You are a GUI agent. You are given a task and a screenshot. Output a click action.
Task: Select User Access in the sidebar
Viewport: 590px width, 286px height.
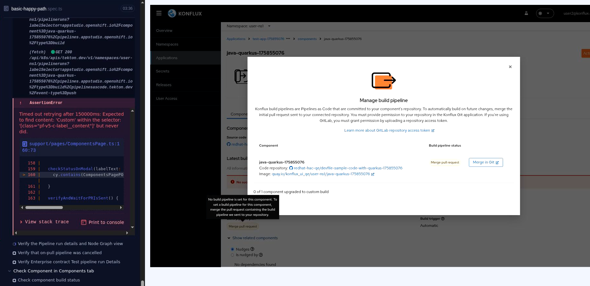point(185,98)
